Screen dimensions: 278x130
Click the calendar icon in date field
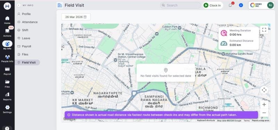(x=85, y=17)
